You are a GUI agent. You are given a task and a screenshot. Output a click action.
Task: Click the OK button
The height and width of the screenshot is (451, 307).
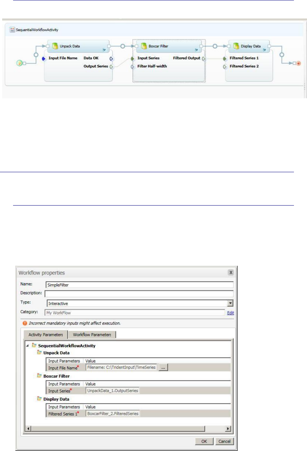pos(205,441)
